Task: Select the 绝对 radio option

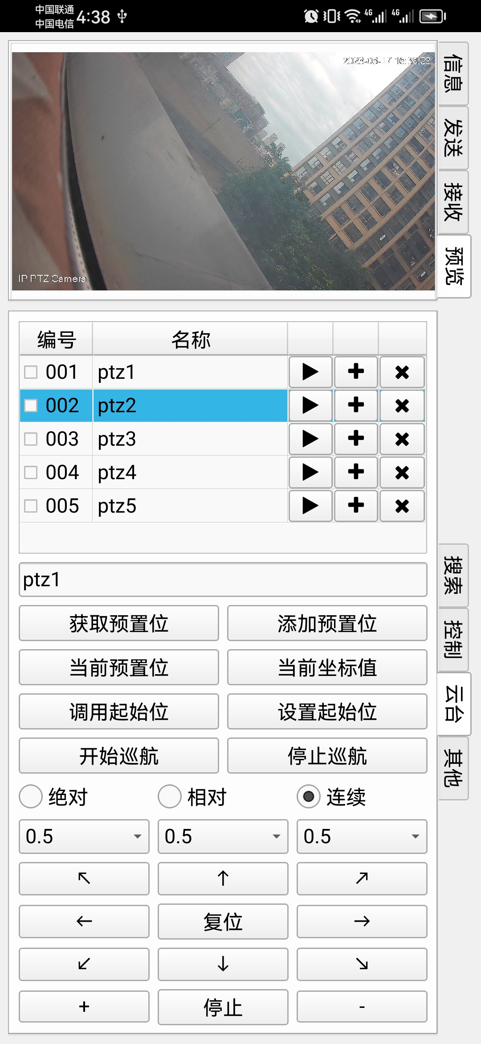Action: coord(31,797)
